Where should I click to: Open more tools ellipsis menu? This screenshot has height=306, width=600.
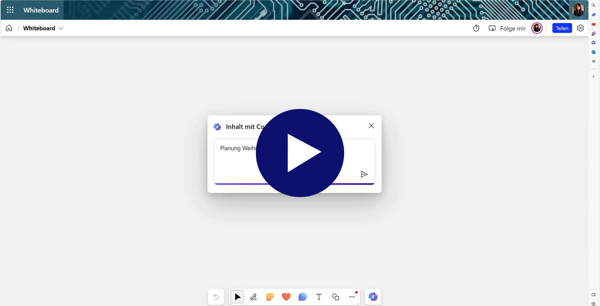click(352, 297)
